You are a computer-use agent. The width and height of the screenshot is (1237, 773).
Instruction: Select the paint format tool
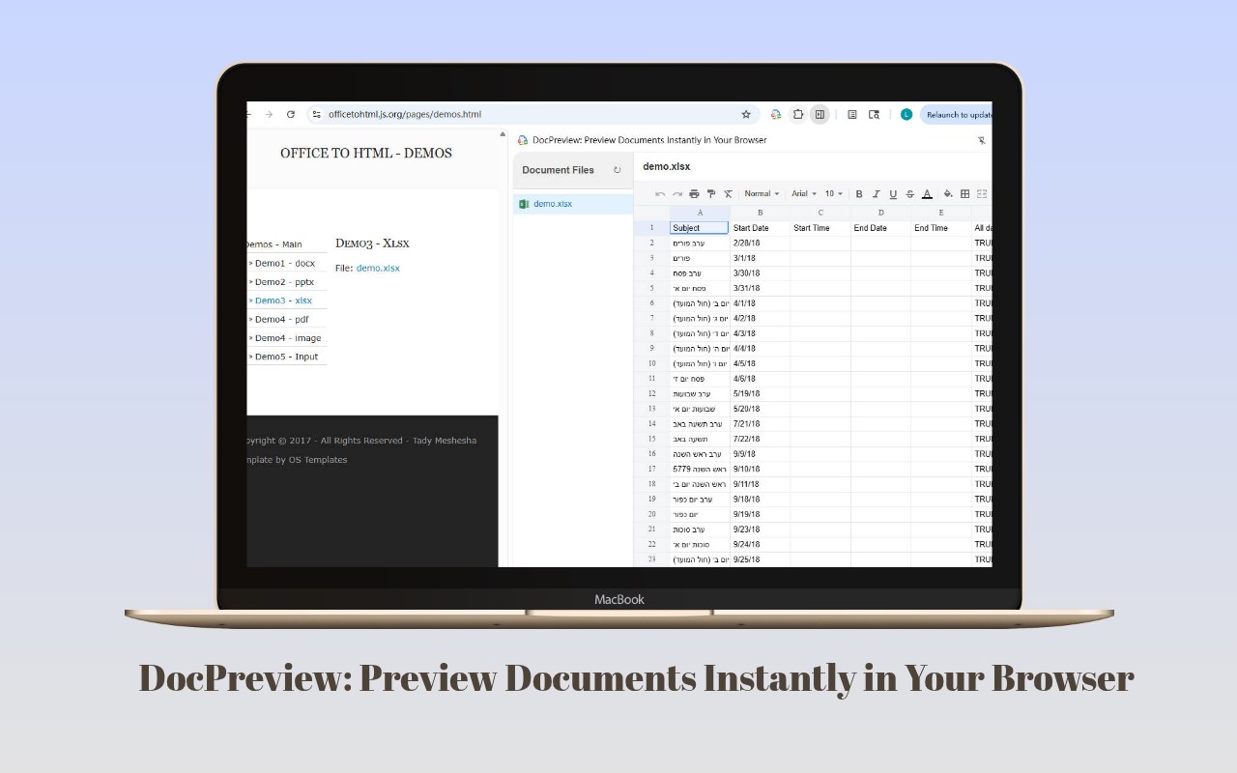click(x=711, y=194)
